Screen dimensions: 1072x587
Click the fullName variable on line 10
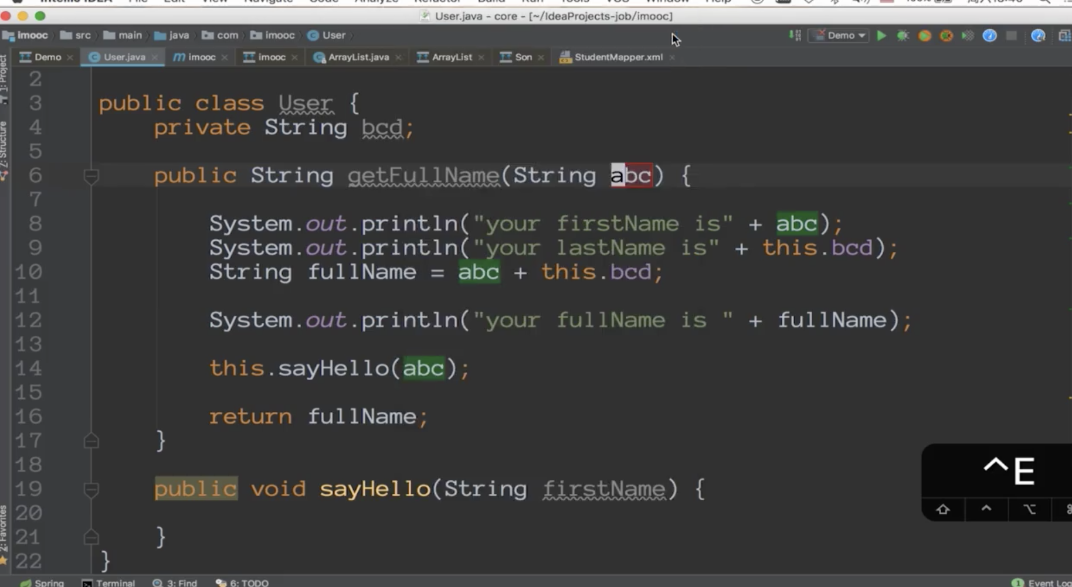pyautogui.click(x=362, y=272)
